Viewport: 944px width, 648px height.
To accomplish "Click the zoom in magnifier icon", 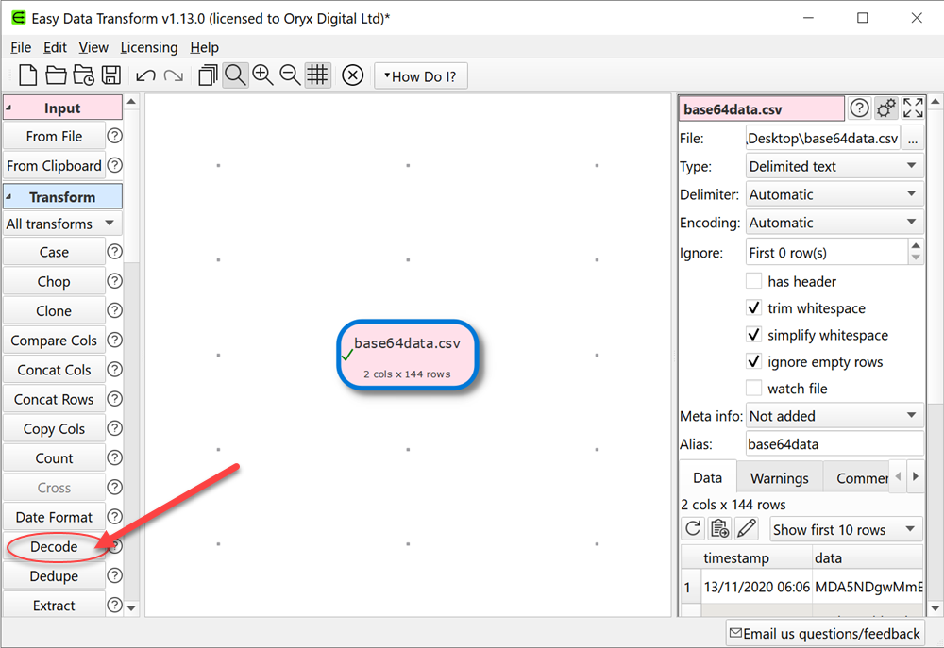I will tap(262, 76).
